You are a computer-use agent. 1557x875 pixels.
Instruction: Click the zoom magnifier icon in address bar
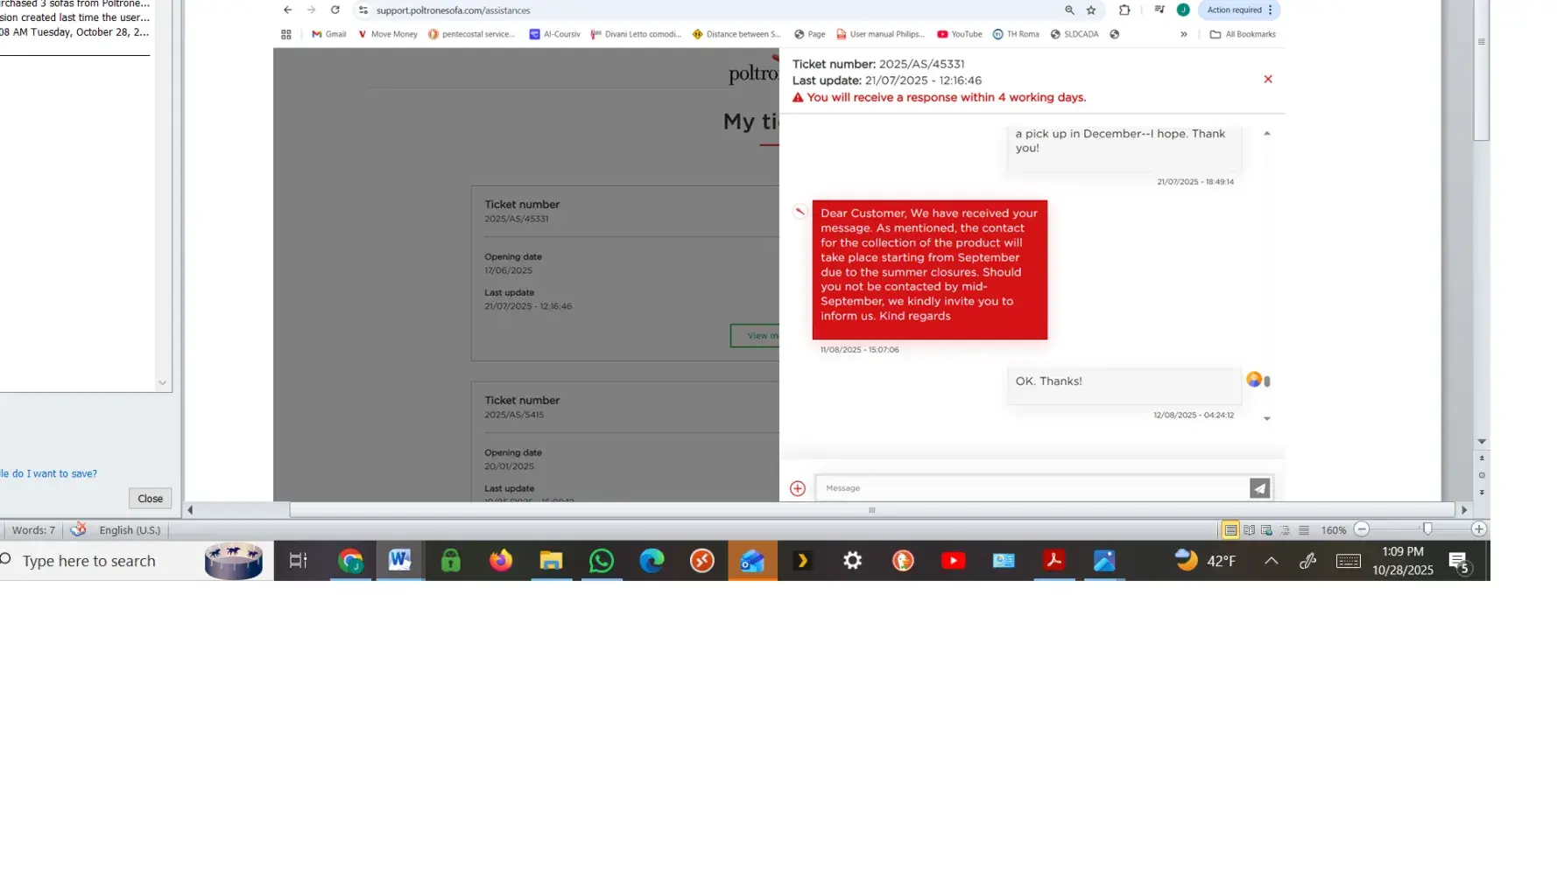click(x=1069, y=10)
